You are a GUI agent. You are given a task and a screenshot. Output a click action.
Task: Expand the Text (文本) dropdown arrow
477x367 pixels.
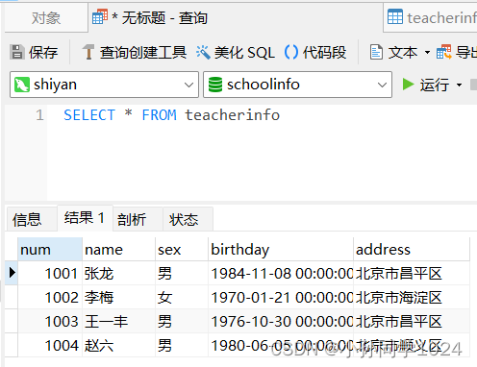(427, 52)
